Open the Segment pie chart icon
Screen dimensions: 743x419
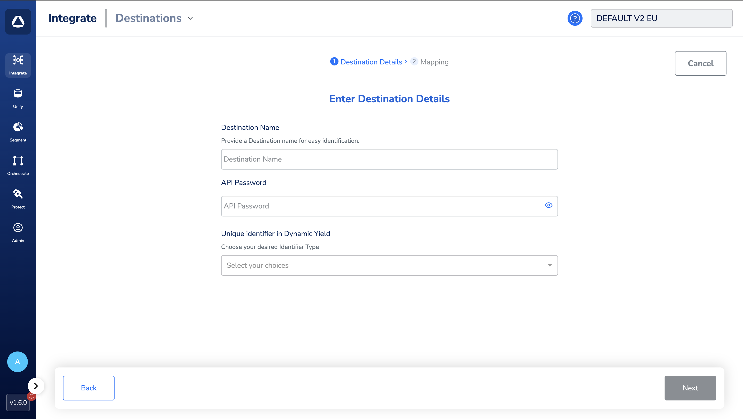(x=18, y=127)
